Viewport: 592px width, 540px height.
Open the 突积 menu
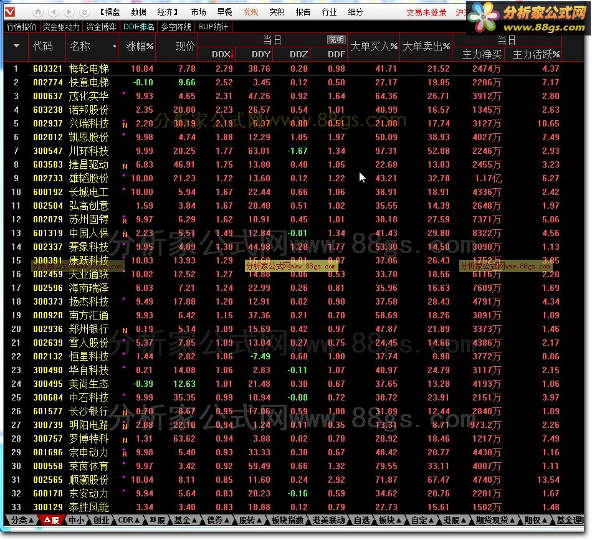tap(277, 12)
